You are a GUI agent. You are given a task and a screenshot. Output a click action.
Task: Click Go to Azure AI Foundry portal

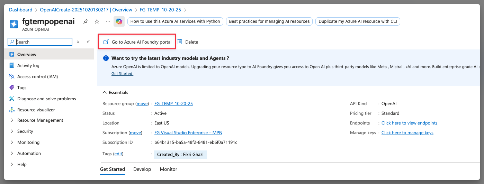point(137,42)
